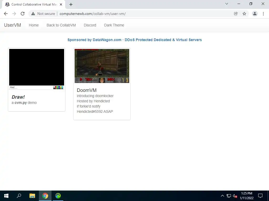Viewport: 269px width, 201px height.
Task: Click the muted volume tray icon
Action: click(235, 196)
